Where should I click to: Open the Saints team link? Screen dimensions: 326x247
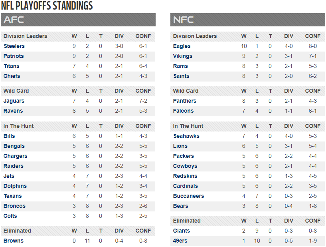[181, 76]
